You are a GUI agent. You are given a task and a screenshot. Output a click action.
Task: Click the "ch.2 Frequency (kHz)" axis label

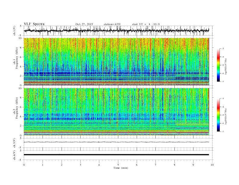tap(16, 108)
